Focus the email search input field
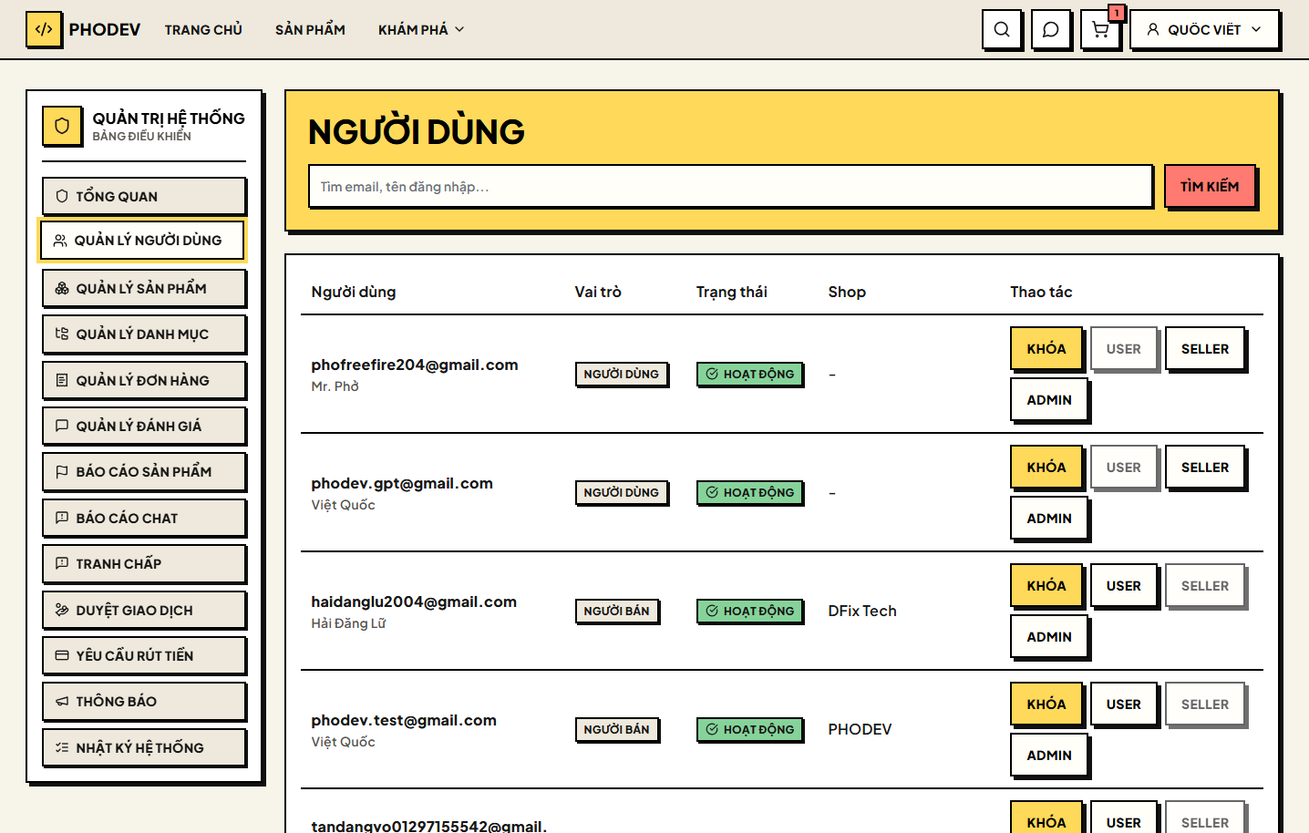 tap(730, 186)
